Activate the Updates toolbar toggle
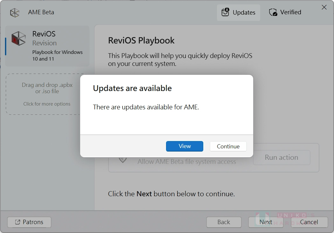This screenshot has width=334, height=233. 238,12
